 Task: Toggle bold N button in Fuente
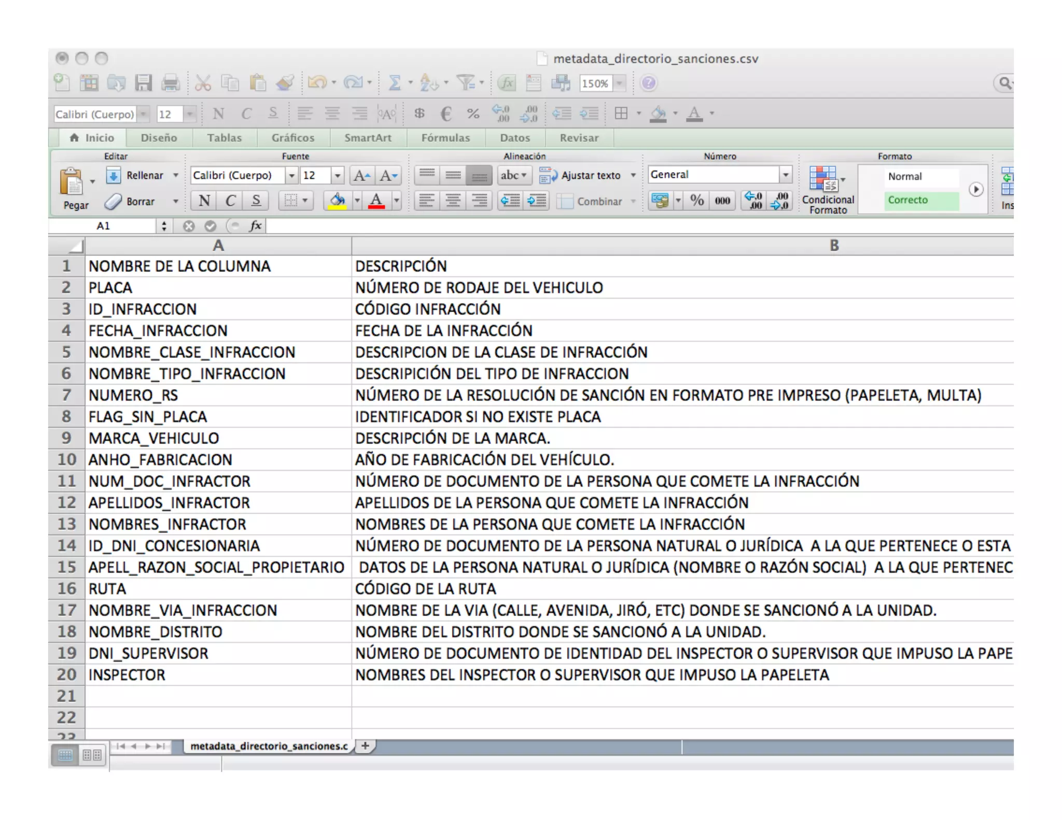(204, 201)
